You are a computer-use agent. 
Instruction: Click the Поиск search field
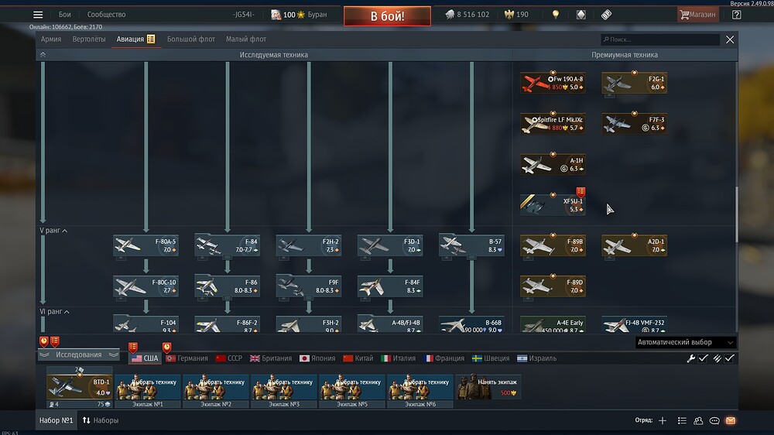(x=660, y=39)
